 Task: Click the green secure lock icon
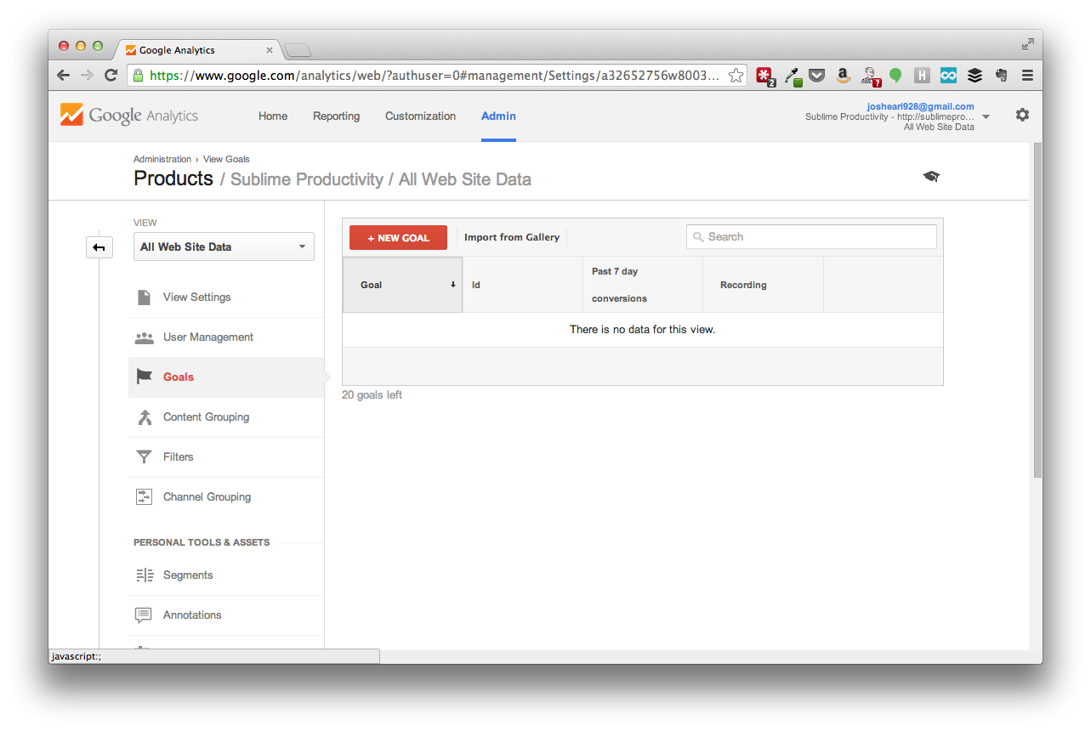pos(138,76)
